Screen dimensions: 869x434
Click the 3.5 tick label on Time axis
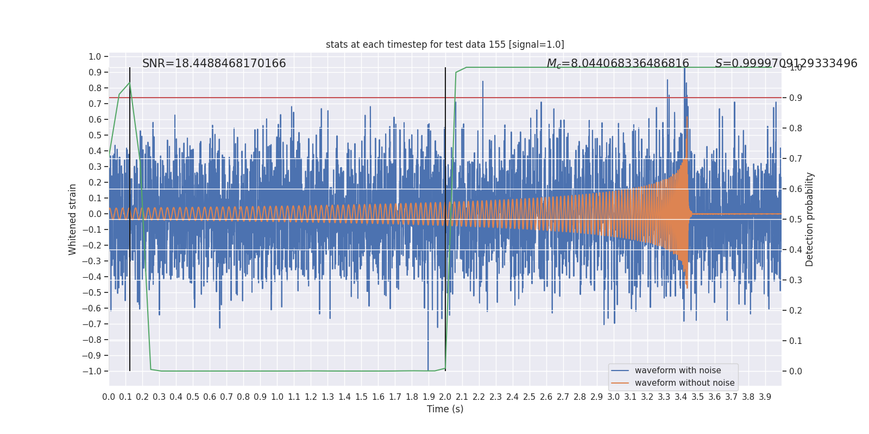(x=697, y=397)
